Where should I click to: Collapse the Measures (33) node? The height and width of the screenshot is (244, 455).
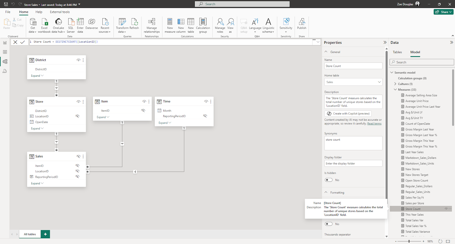(x=395, y=89)
